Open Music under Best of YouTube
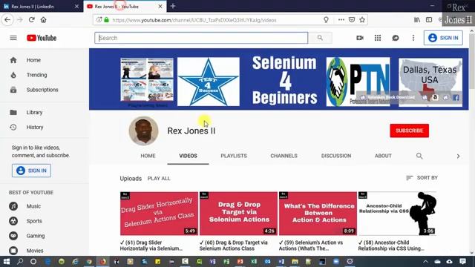This screenshot has width=475, height=267. click(x=33, y=206)
